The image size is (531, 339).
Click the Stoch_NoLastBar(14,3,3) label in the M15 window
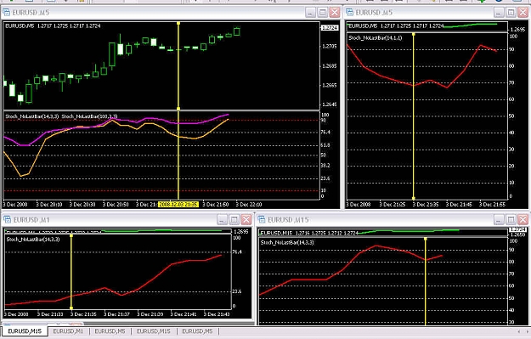[x=287, y=242]
